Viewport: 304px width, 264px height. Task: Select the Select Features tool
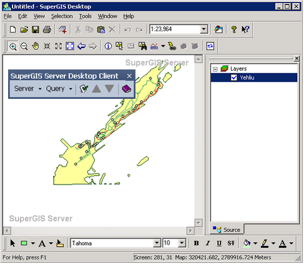119,46
